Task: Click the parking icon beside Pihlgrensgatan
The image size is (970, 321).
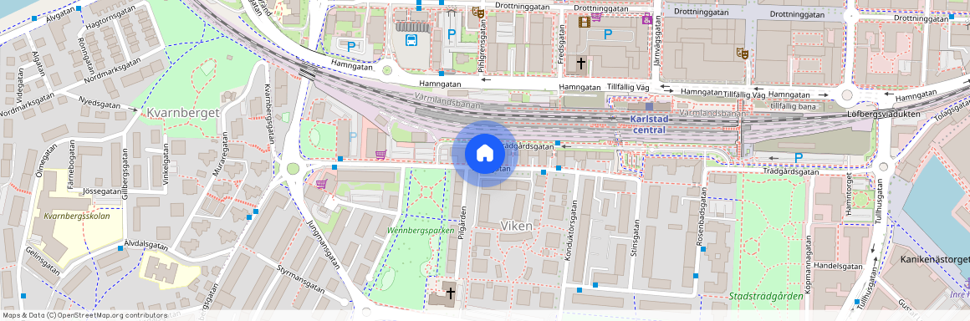Action: (451, 34)
